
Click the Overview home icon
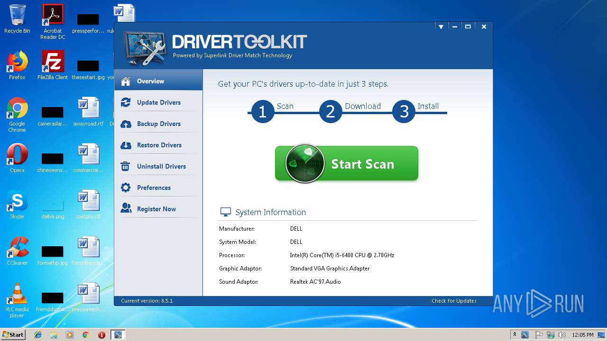(x=126, y=81)
